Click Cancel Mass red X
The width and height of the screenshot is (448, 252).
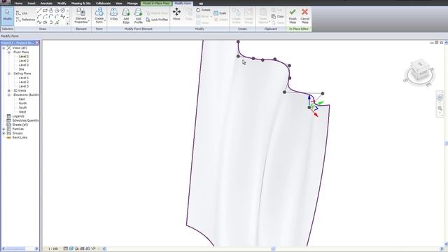click(305, 16)
